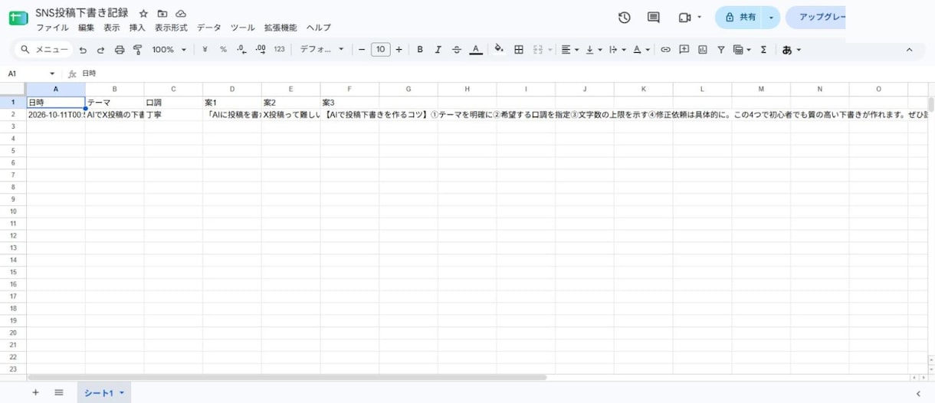Open the borders icon

pos(519,50)
